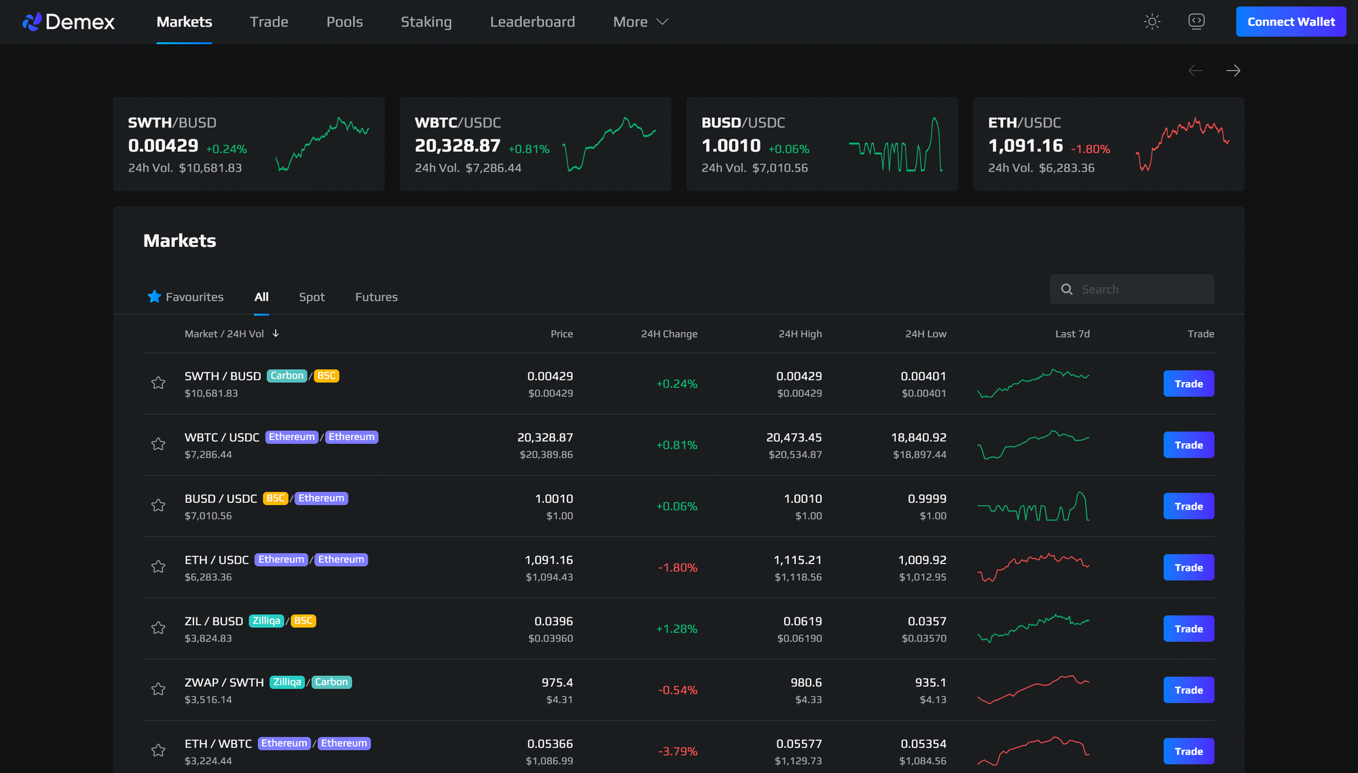The width and height of the screenshot is (1358, 773).
Task: Click Trade button for ETH / WBTC
Action: pos(1189,751)
